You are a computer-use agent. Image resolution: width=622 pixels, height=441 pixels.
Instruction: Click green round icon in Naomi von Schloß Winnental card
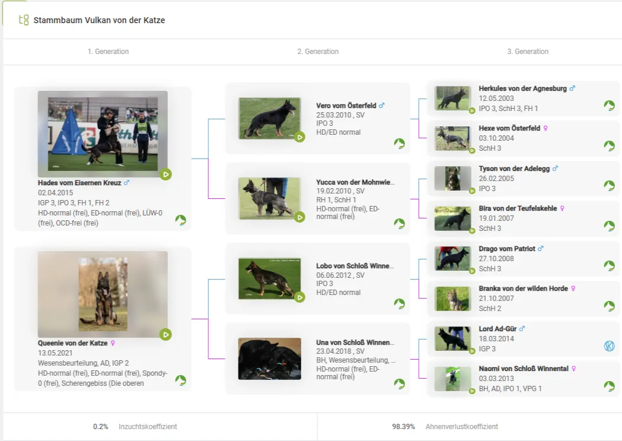[x=609, y=386]
